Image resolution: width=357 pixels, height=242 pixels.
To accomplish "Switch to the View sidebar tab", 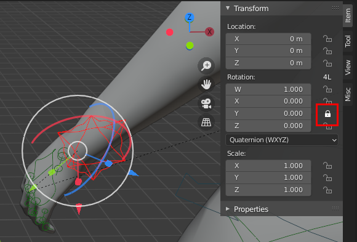I will pos(348,68).
